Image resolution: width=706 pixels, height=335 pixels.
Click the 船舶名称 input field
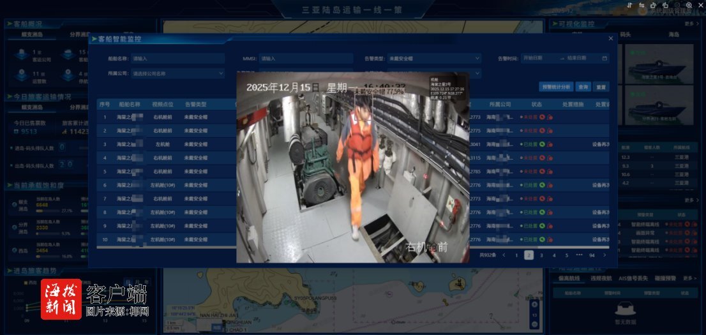tap(177, 59)
